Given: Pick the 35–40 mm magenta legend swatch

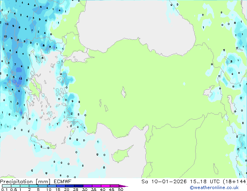Looking at the screenshot, I should click(x=97, y=186).
